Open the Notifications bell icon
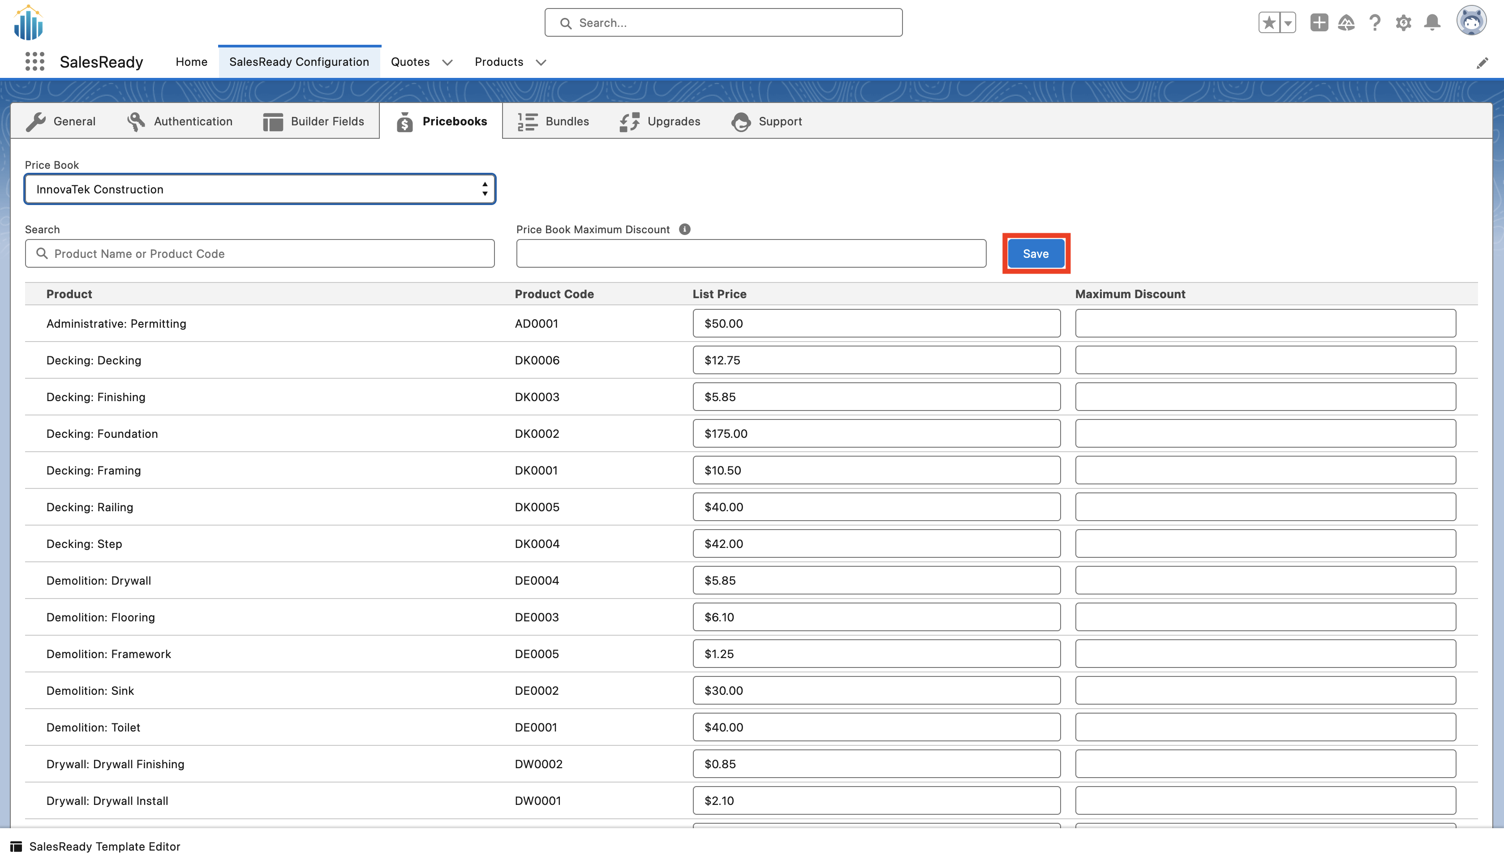The height and width of the screenshot is (864, 1504). pos(1432,22)
